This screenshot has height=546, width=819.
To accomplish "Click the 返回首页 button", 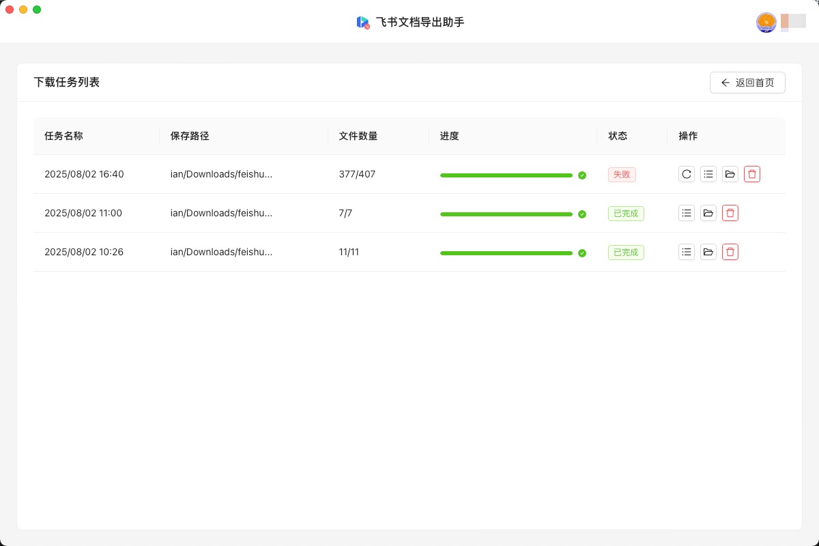I will click(747, 82).
